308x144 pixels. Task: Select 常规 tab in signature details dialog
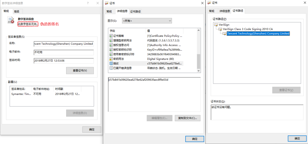[x=7, y=11]
